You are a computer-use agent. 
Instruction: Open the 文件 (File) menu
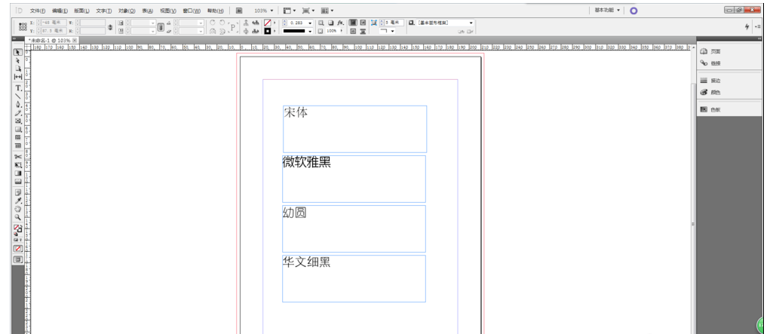37,11
